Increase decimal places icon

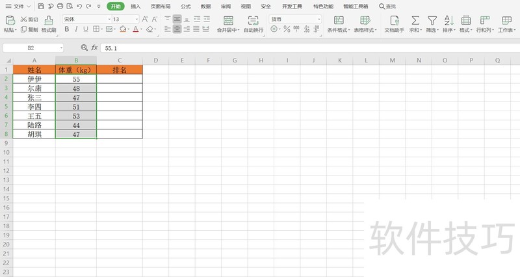[307, 29]
